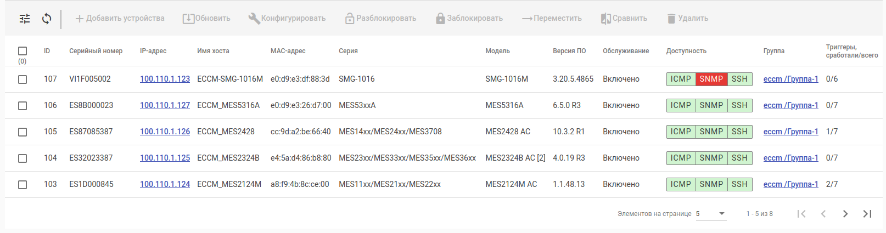Viewport: 886px width, 233px height.
Task: Open the filter settings sliders icon
Action: pyautogui.click(x=25, y=19)
